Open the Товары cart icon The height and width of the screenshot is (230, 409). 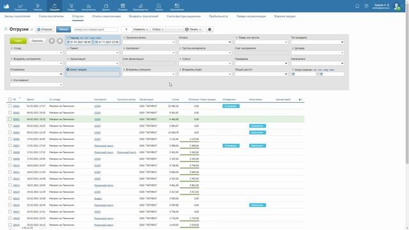click(71, 6)
